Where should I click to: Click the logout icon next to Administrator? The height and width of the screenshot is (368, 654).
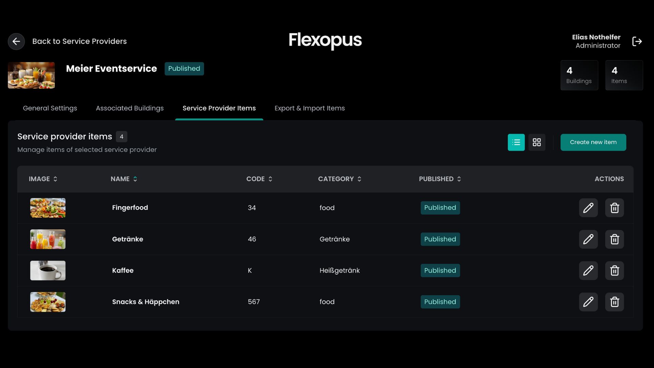[637, 42]
